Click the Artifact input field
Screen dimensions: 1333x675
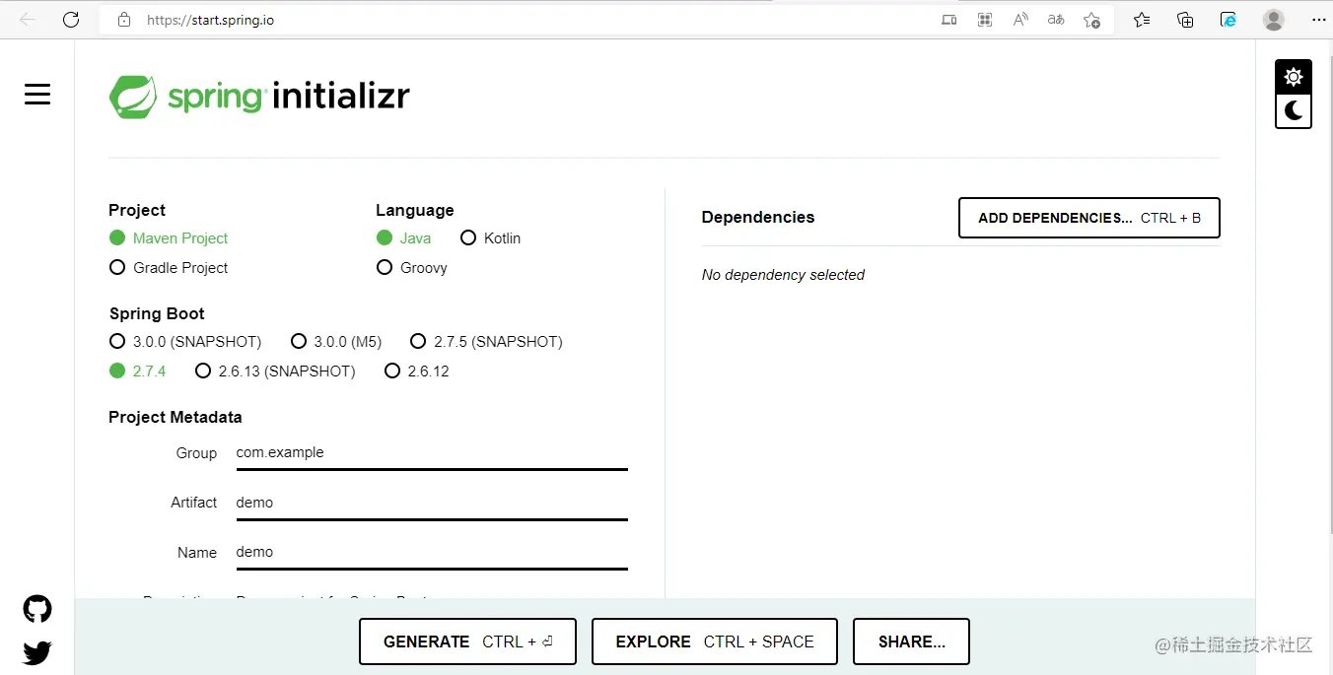click(x=432, y=503)
